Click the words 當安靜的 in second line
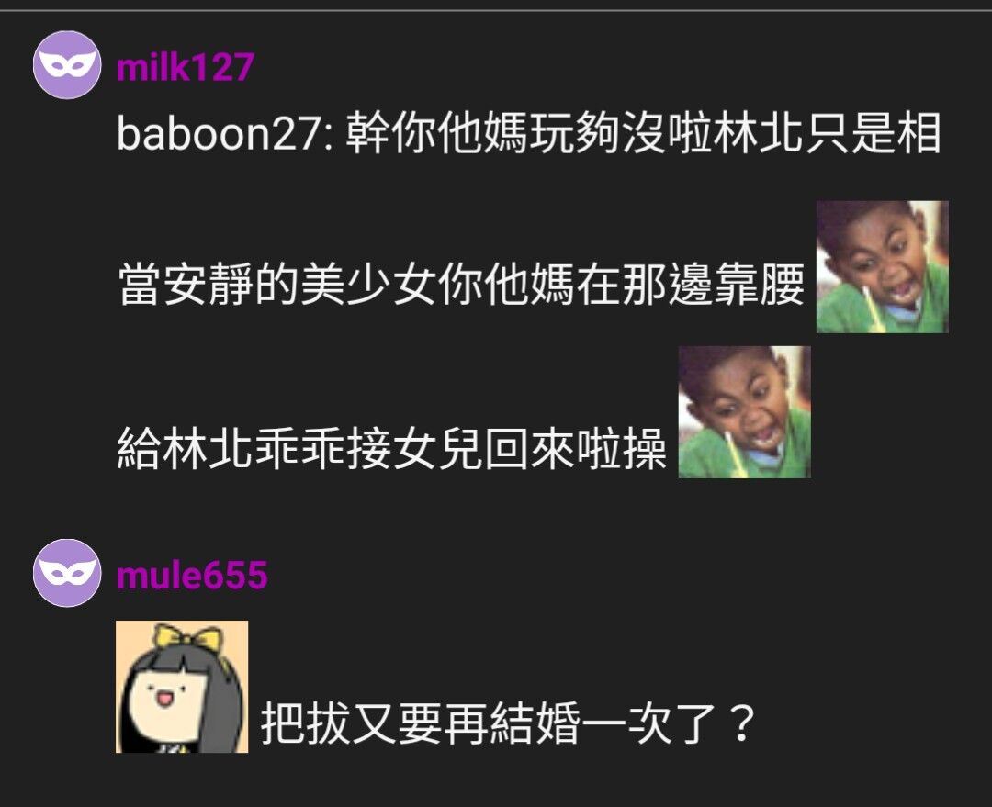 point(209,284)
